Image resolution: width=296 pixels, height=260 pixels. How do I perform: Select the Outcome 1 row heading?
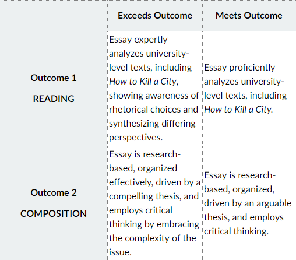pyautogui.click(x=54, y=78)
